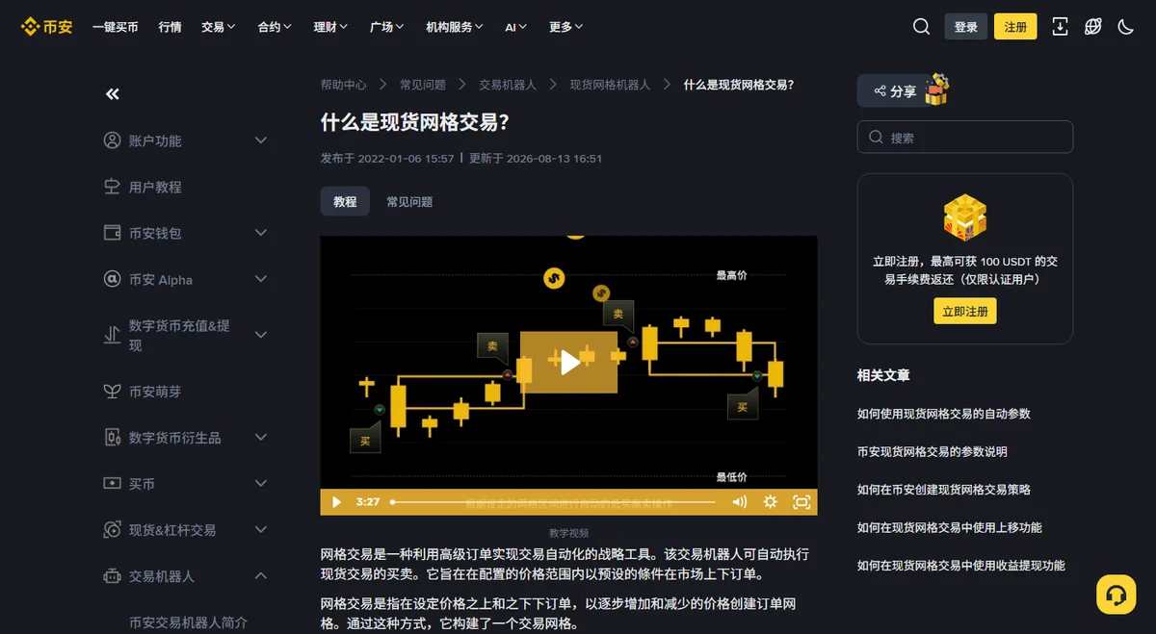Open the 合约 dropdown menu
This screenshot has height=634, width=1156.
pyautogui.click(x=275, y=27)
